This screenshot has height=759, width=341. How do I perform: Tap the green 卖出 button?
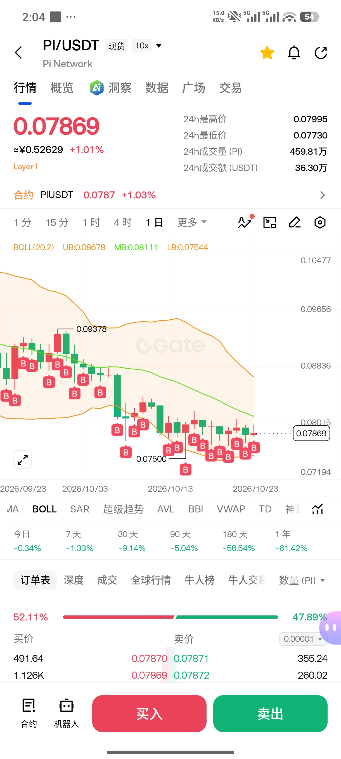(270, 714)
